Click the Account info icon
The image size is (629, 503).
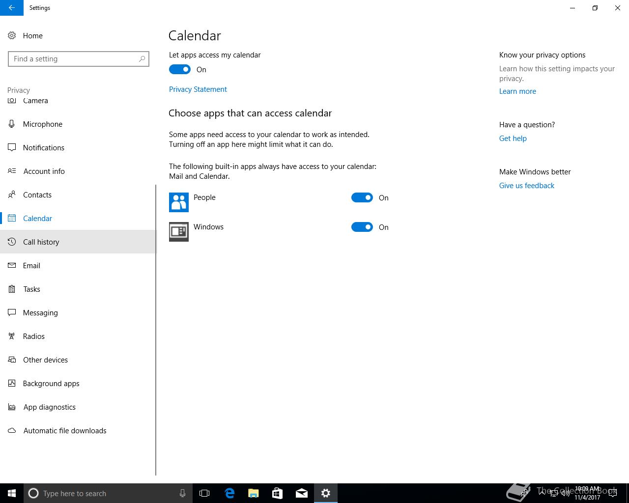(12, 171)
